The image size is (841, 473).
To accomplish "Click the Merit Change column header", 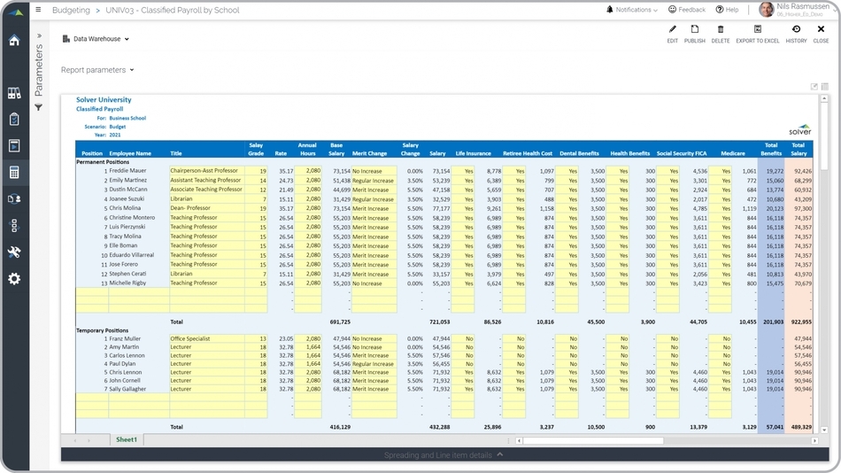I will [369, 153].
